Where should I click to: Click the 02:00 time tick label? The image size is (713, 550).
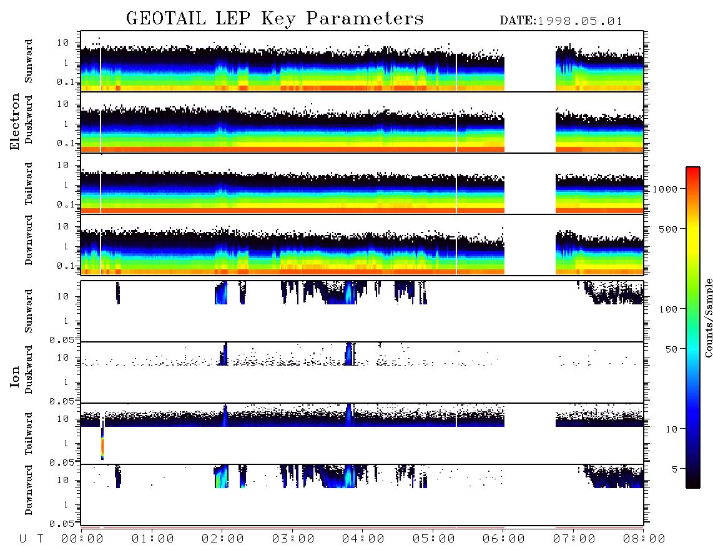click(223, 539)
